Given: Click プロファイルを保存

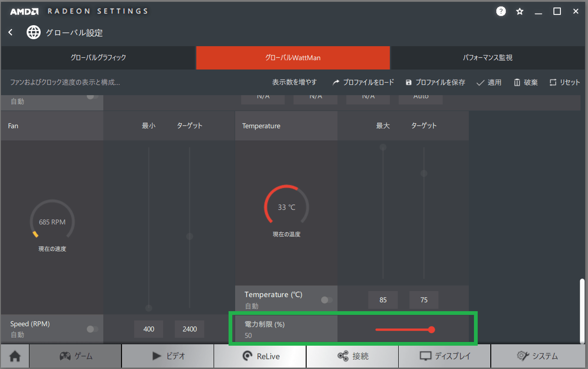Looking at the screenshot, I should pos(435,82).
